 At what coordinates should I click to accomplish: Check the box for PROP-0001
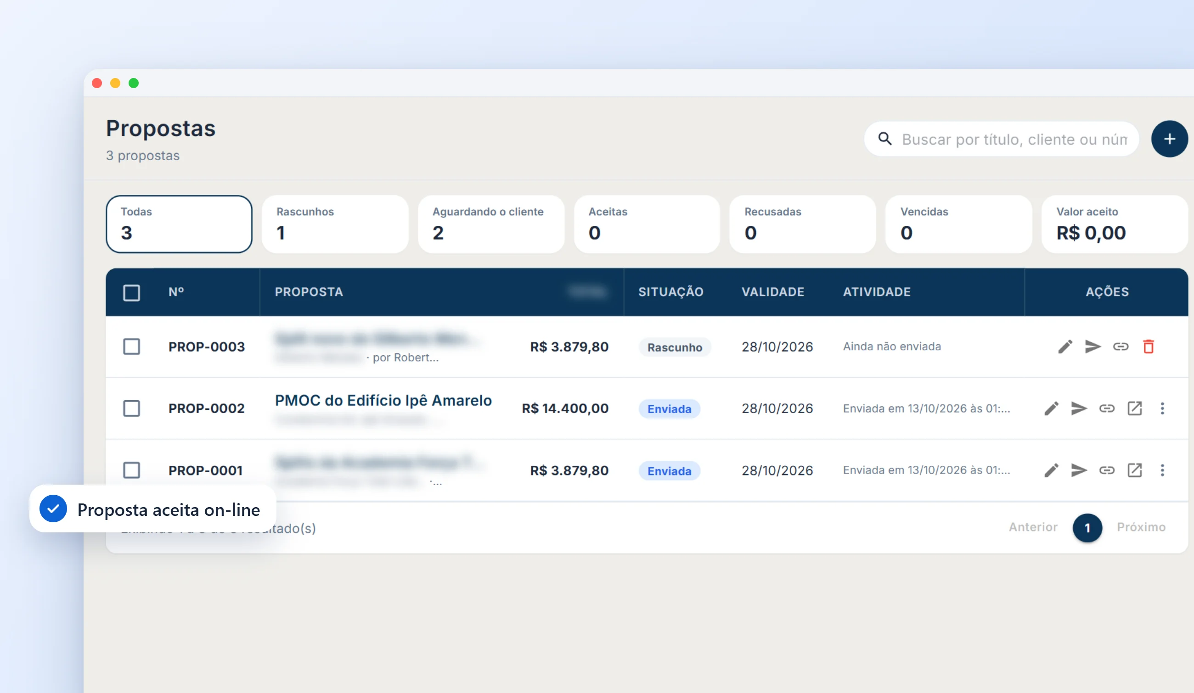(x=131, y=470)
